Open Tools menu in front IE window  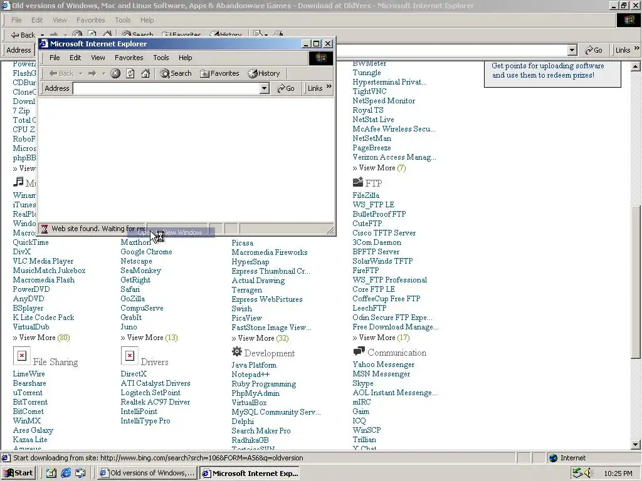coord(161,58)
